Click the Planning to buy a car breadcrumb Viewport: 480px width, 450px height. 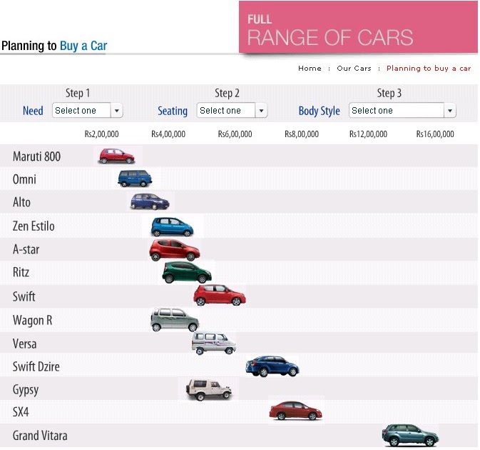click(x=429, y=69)
